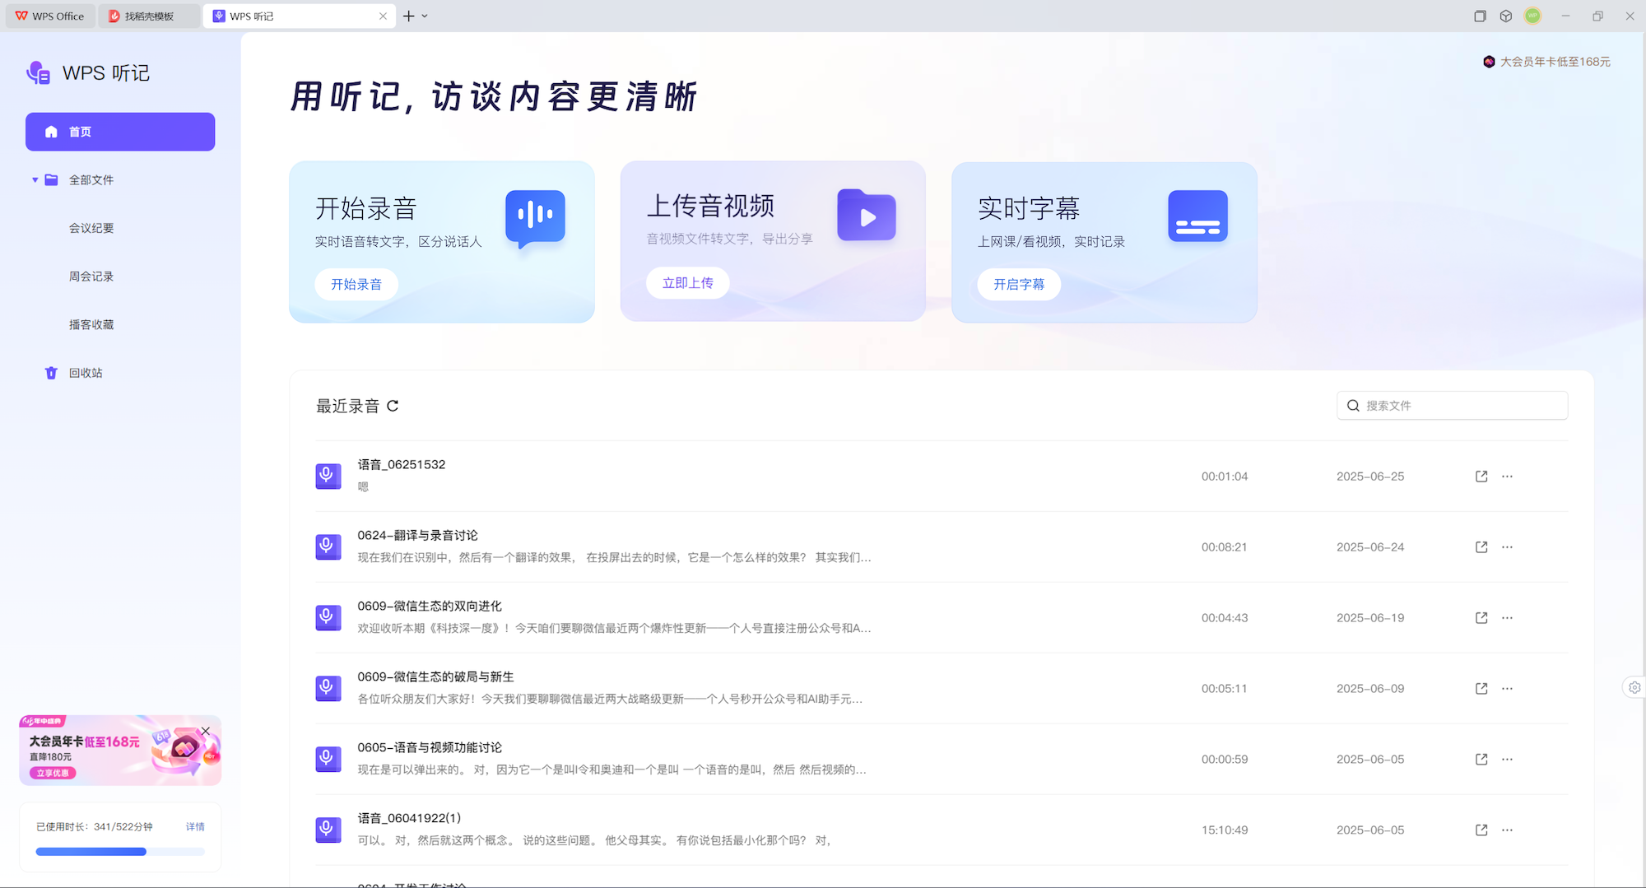Click the 开启字幕 button

pos(1019,284)
